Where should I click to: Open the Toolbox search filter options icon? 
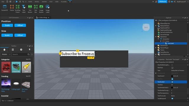(32, 54)
